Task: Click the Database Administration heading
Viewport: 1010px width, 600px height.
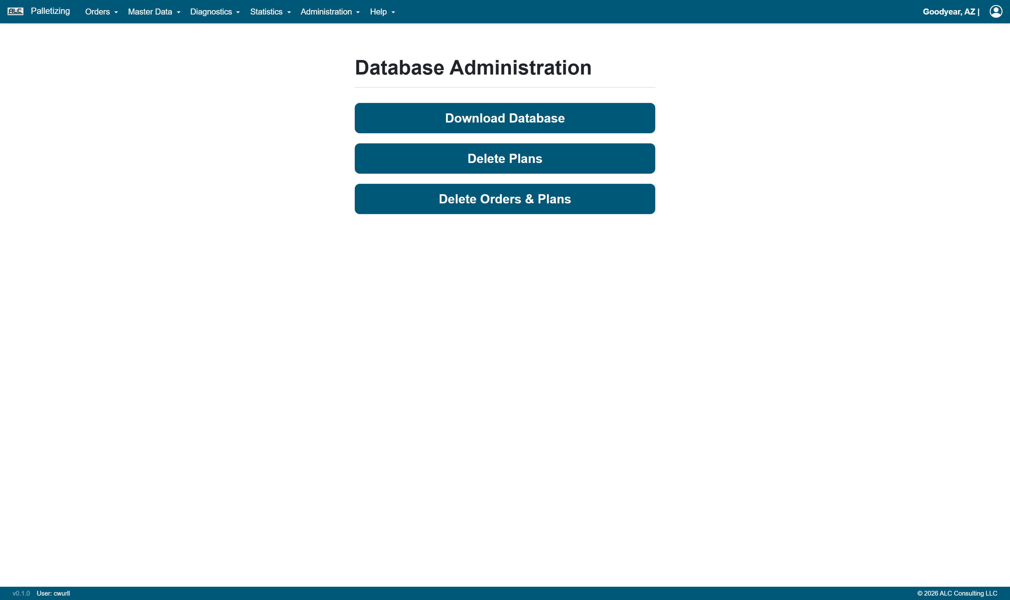Action: click(x=473, y=68)
